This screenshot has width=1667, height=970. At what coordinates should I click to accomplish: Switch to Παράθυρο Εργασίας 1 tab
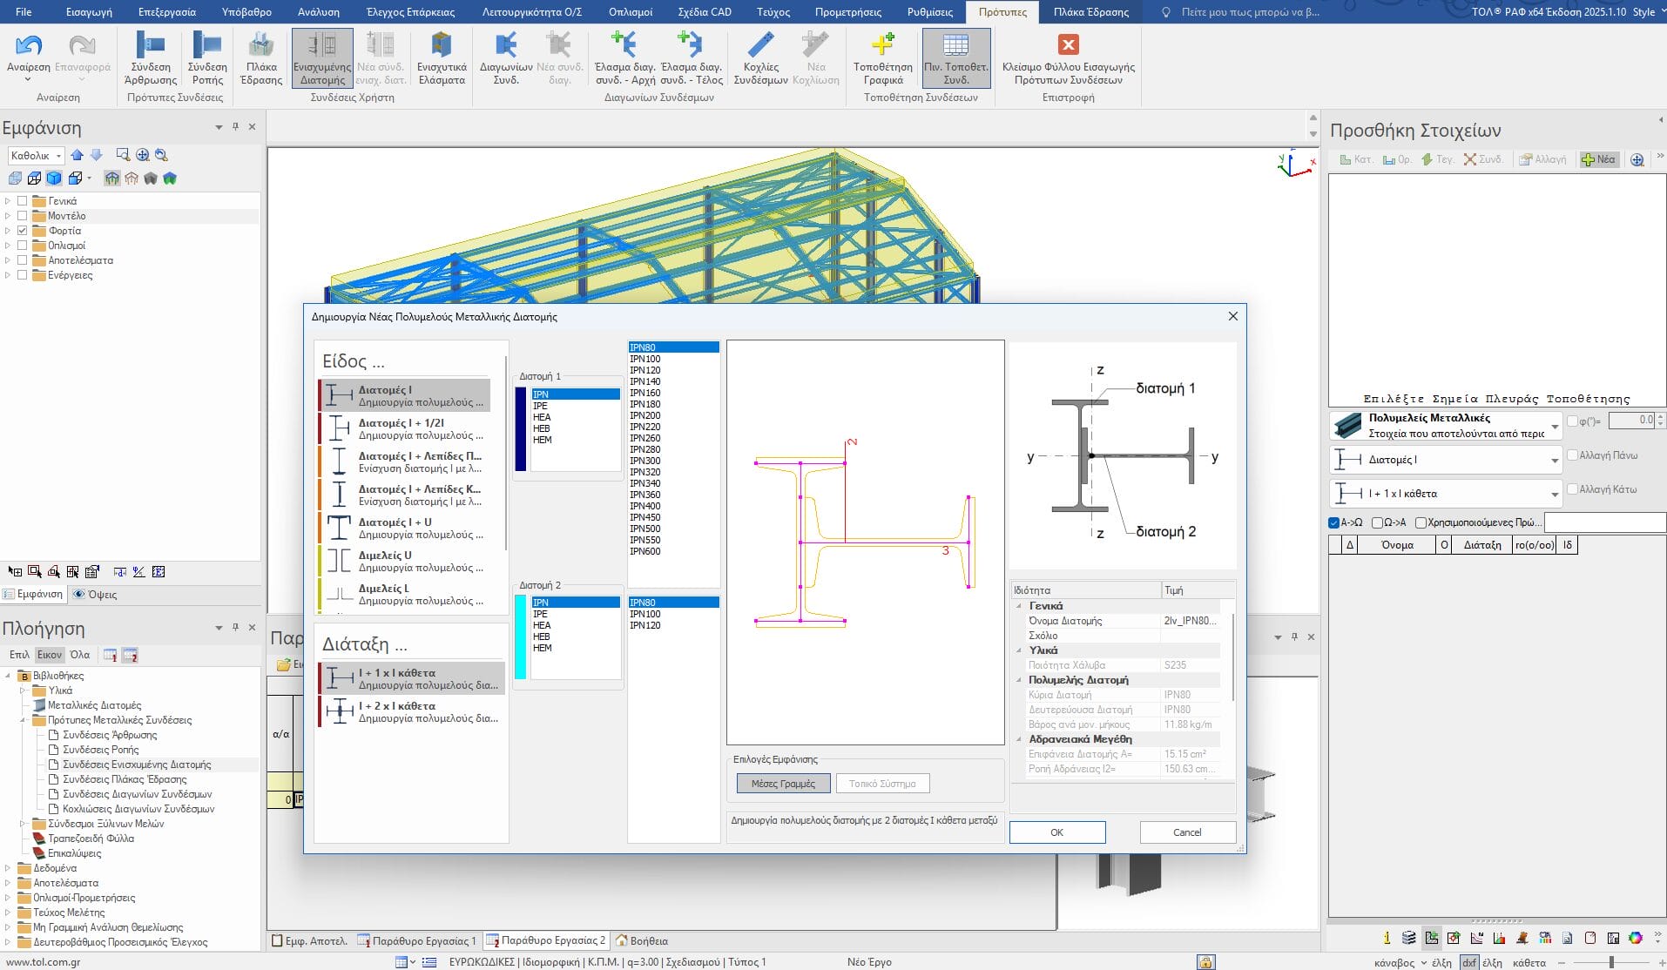(x=416, y=940)
